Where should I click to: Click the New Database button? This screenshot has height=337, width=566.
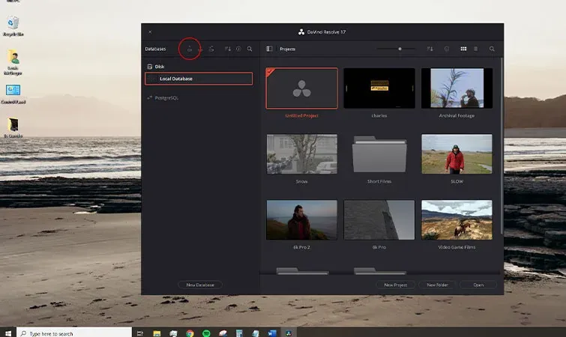tap(200, 285)
